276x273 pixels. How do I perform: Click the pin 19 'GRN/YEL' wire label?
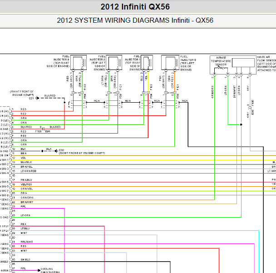pos(27,189)
